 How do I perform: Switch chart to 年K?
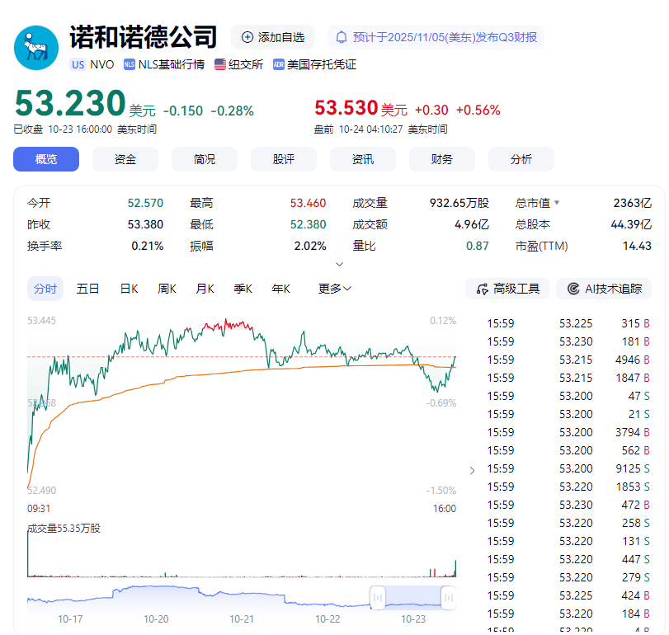tap(280, 289)
